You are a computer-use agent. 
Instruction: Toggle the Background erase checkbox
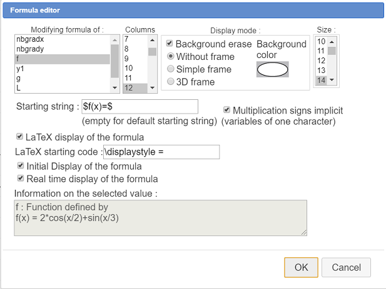[169, 44]
